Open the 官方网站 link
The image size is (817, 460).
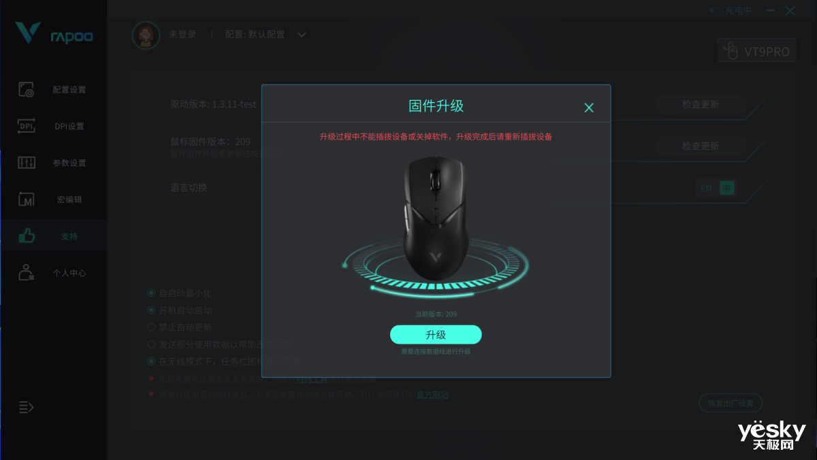click(x=432, y=395)
